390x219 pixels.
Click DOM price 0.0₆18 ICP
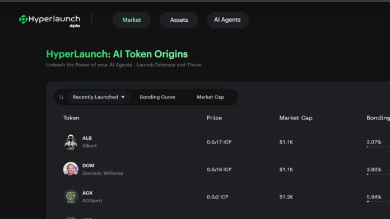(219, 169)
